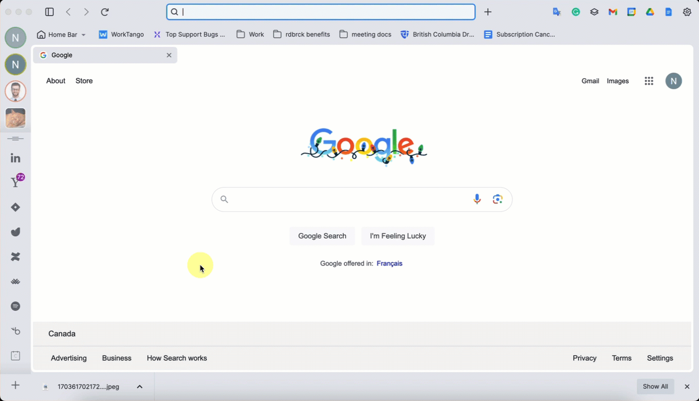The image size is (699, 401).
Task: Open Settings in Google footer
Action: pos(660,358)
